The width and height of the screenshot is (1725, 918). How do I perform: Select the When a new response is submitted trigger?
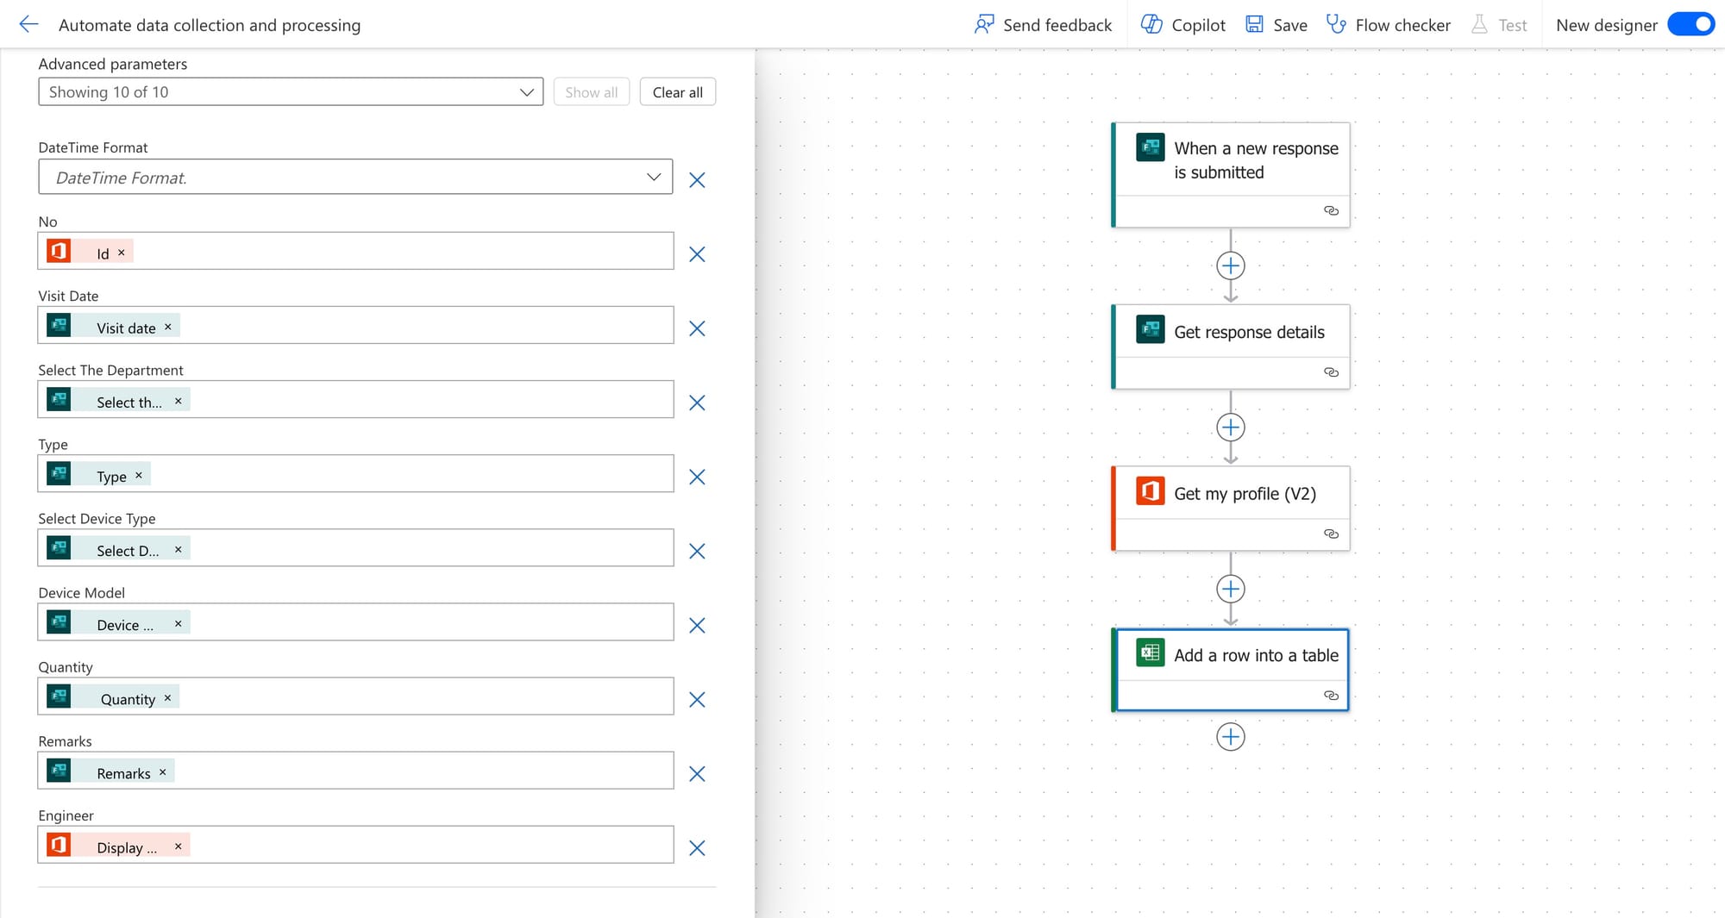(1231, 175)
